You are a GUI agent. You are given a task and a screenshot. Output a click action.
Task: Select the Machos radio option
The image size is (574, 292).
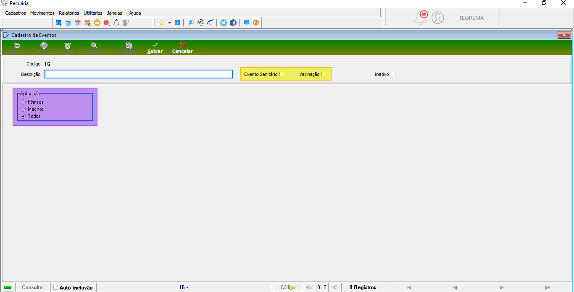click(x=23, y=109)
